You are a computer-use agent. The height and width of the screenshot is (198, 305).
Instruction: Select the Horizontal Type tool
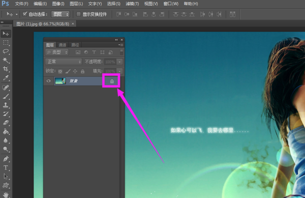[x=6, y=167]
